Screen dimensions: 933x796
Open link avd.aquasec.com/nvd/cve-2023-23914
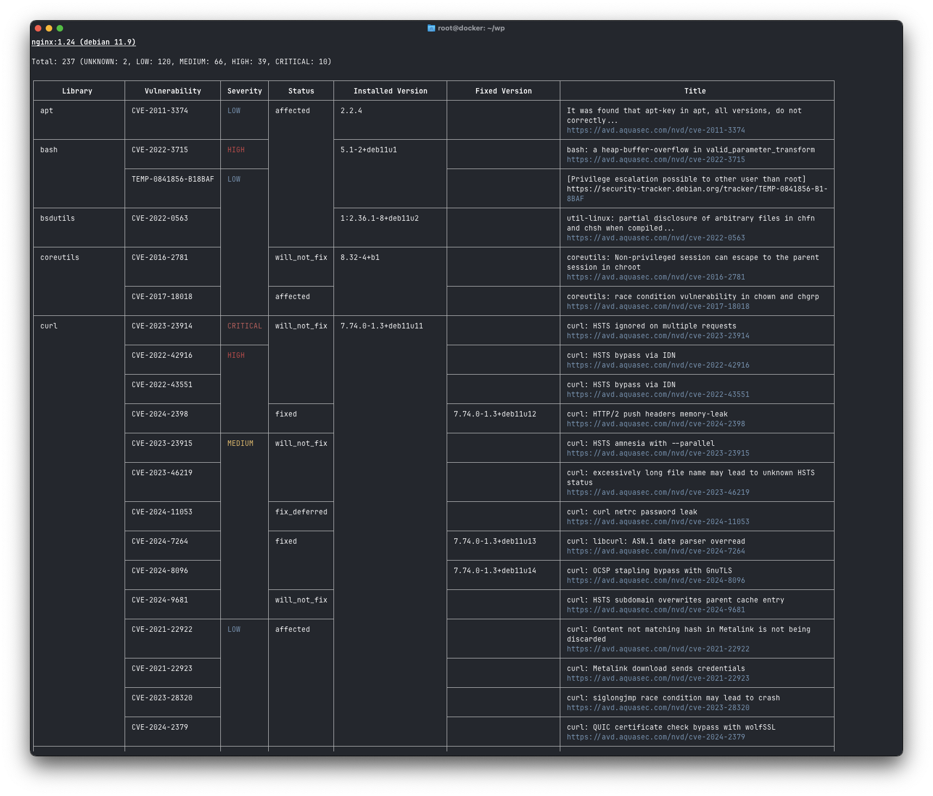(658, 336)
